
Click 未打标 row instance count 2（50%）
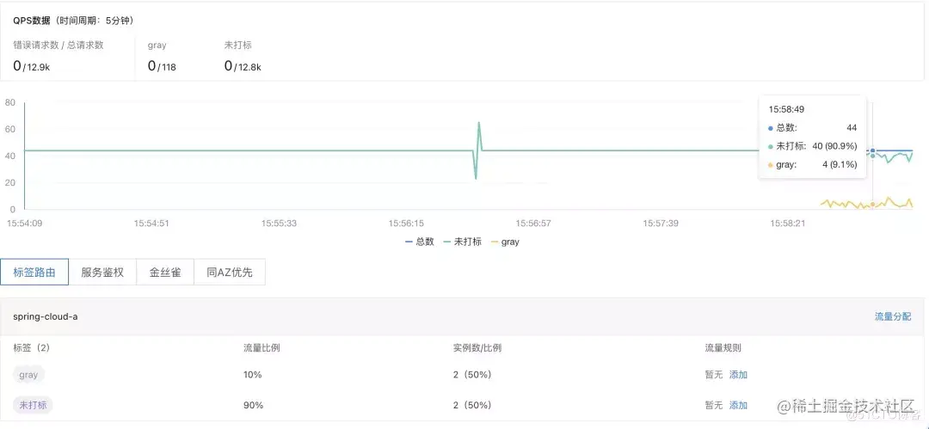(472, 405)
